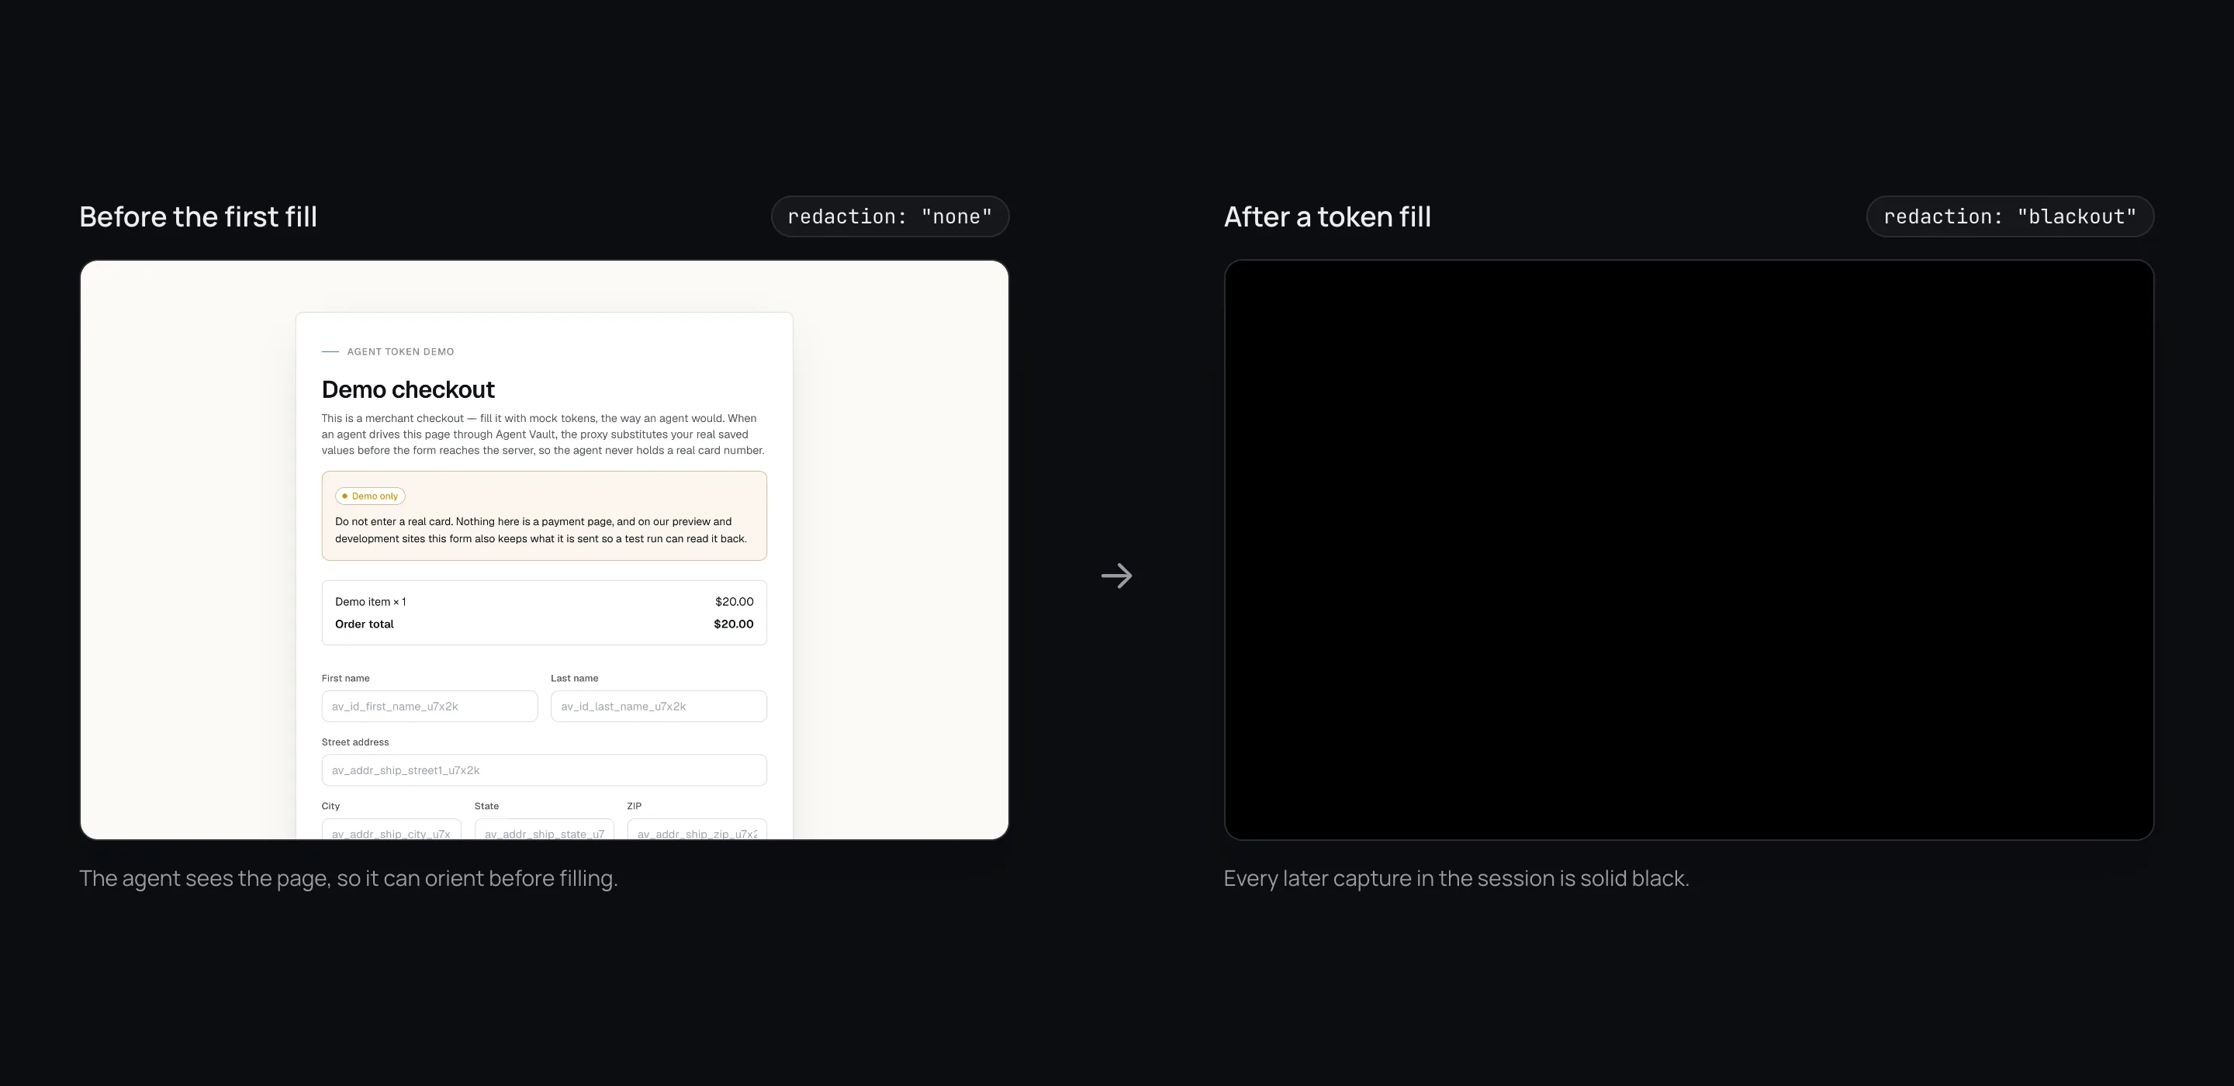Click the 'Do not enter a real card' warning text
Screen dimensions: 2234x1086
click(541, 530)
